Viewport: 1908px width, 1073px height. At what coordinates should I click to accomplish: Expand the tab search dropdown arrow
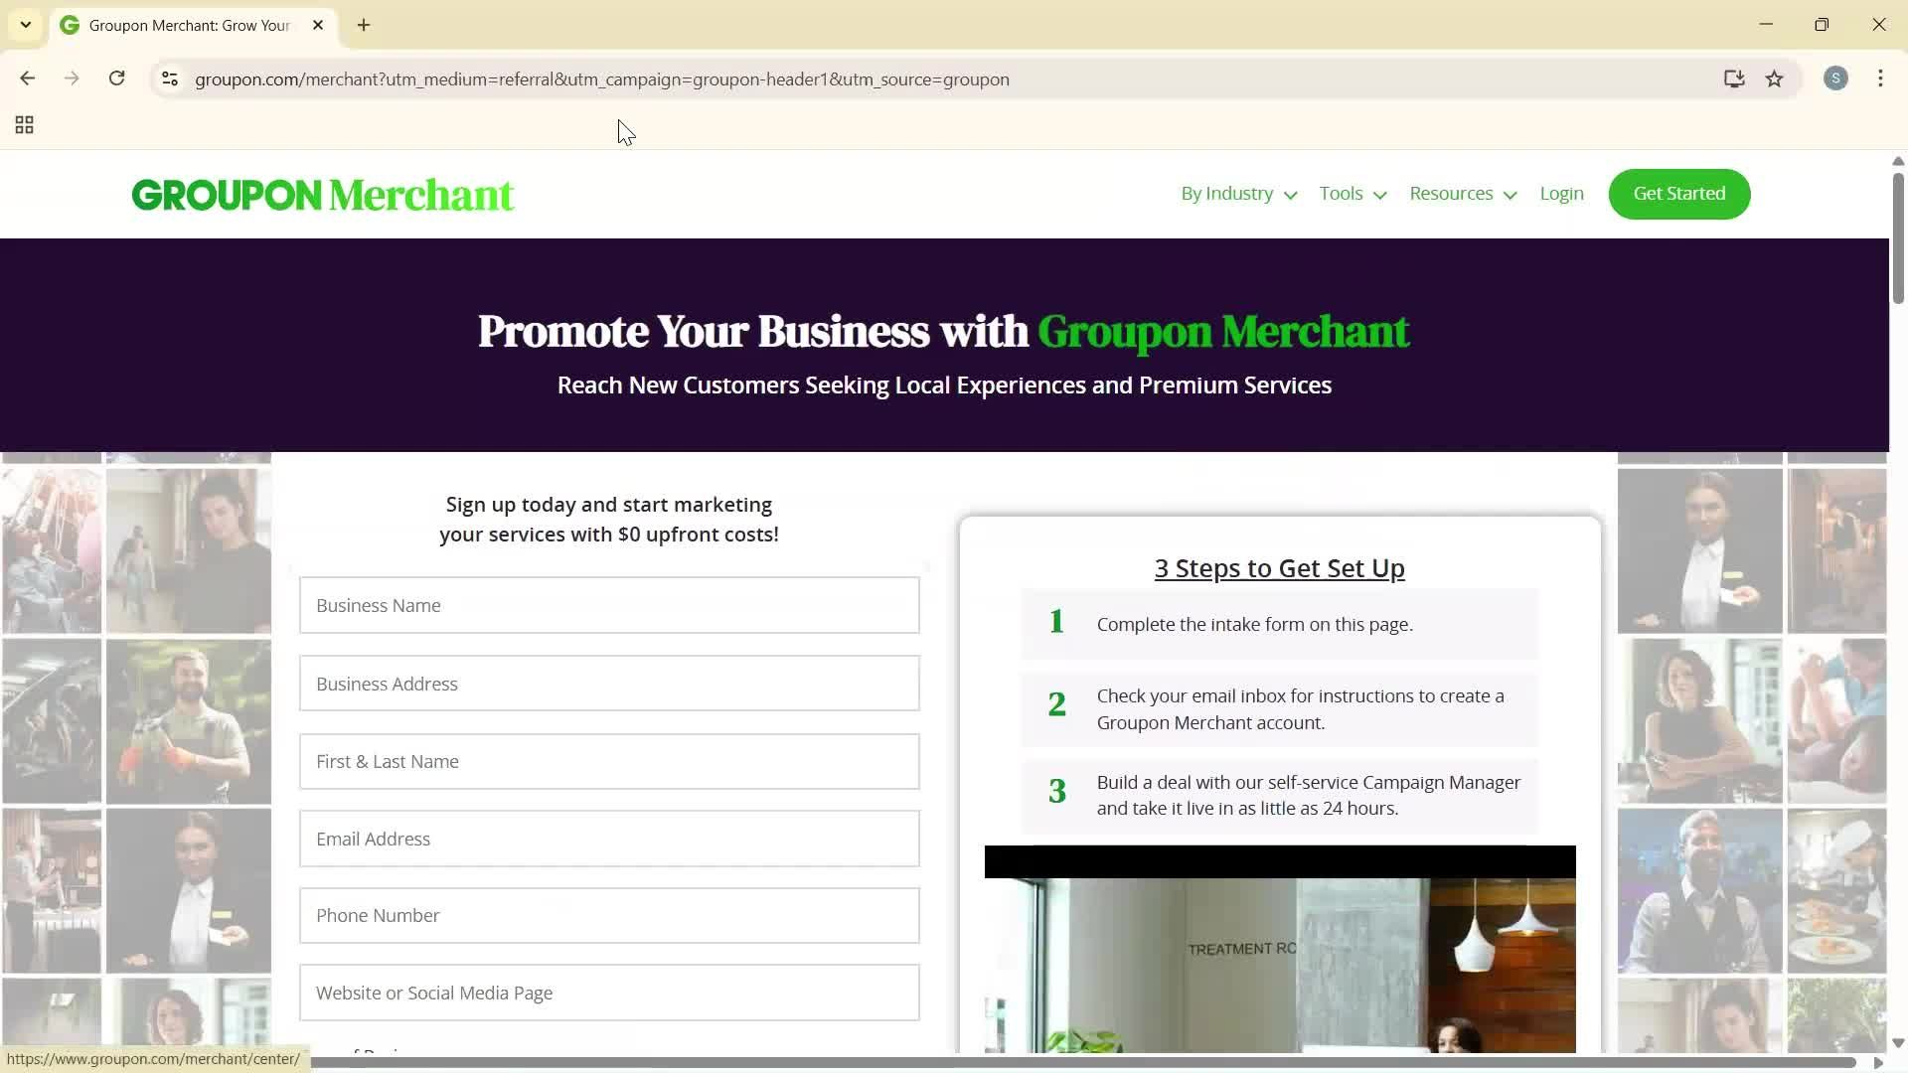coord(26,25)
